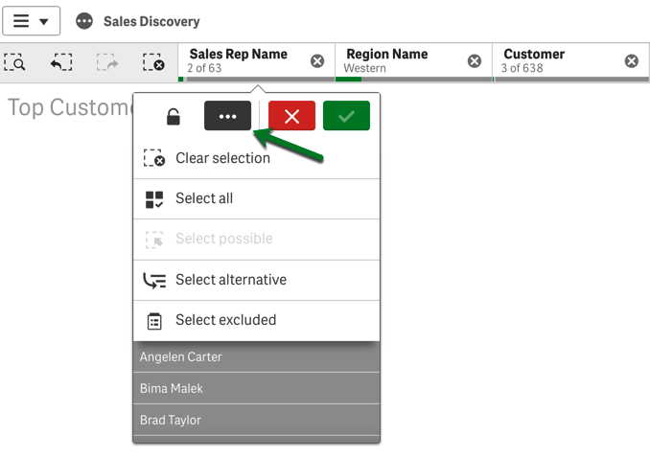Image resolution: width=650 pixels, height=458 pixels.
Task: Select Brad Taylor in the list
Action: [x=256, y=420]
